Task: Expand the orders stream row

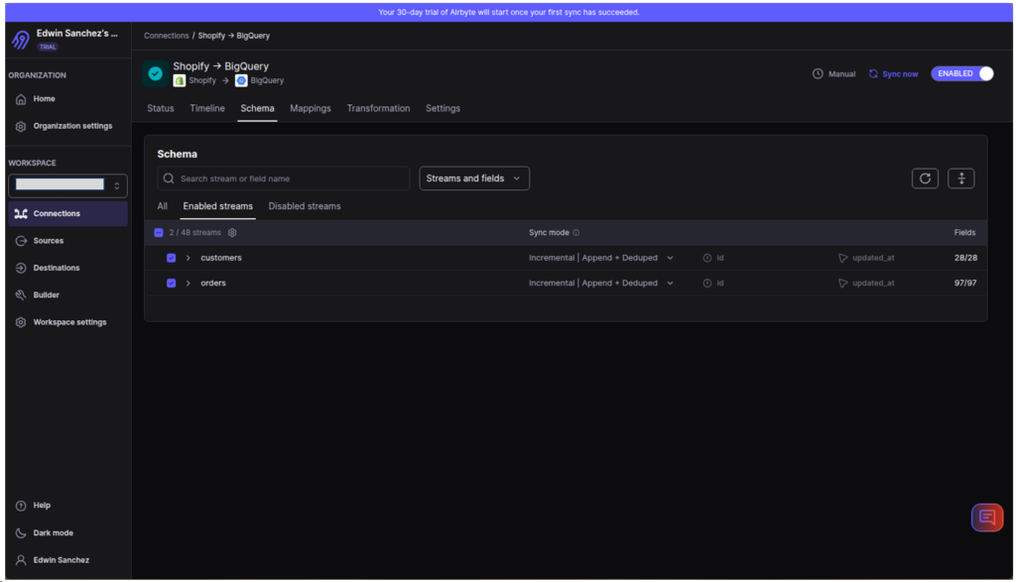Action: pyautogui.click(x=188, y=283)
